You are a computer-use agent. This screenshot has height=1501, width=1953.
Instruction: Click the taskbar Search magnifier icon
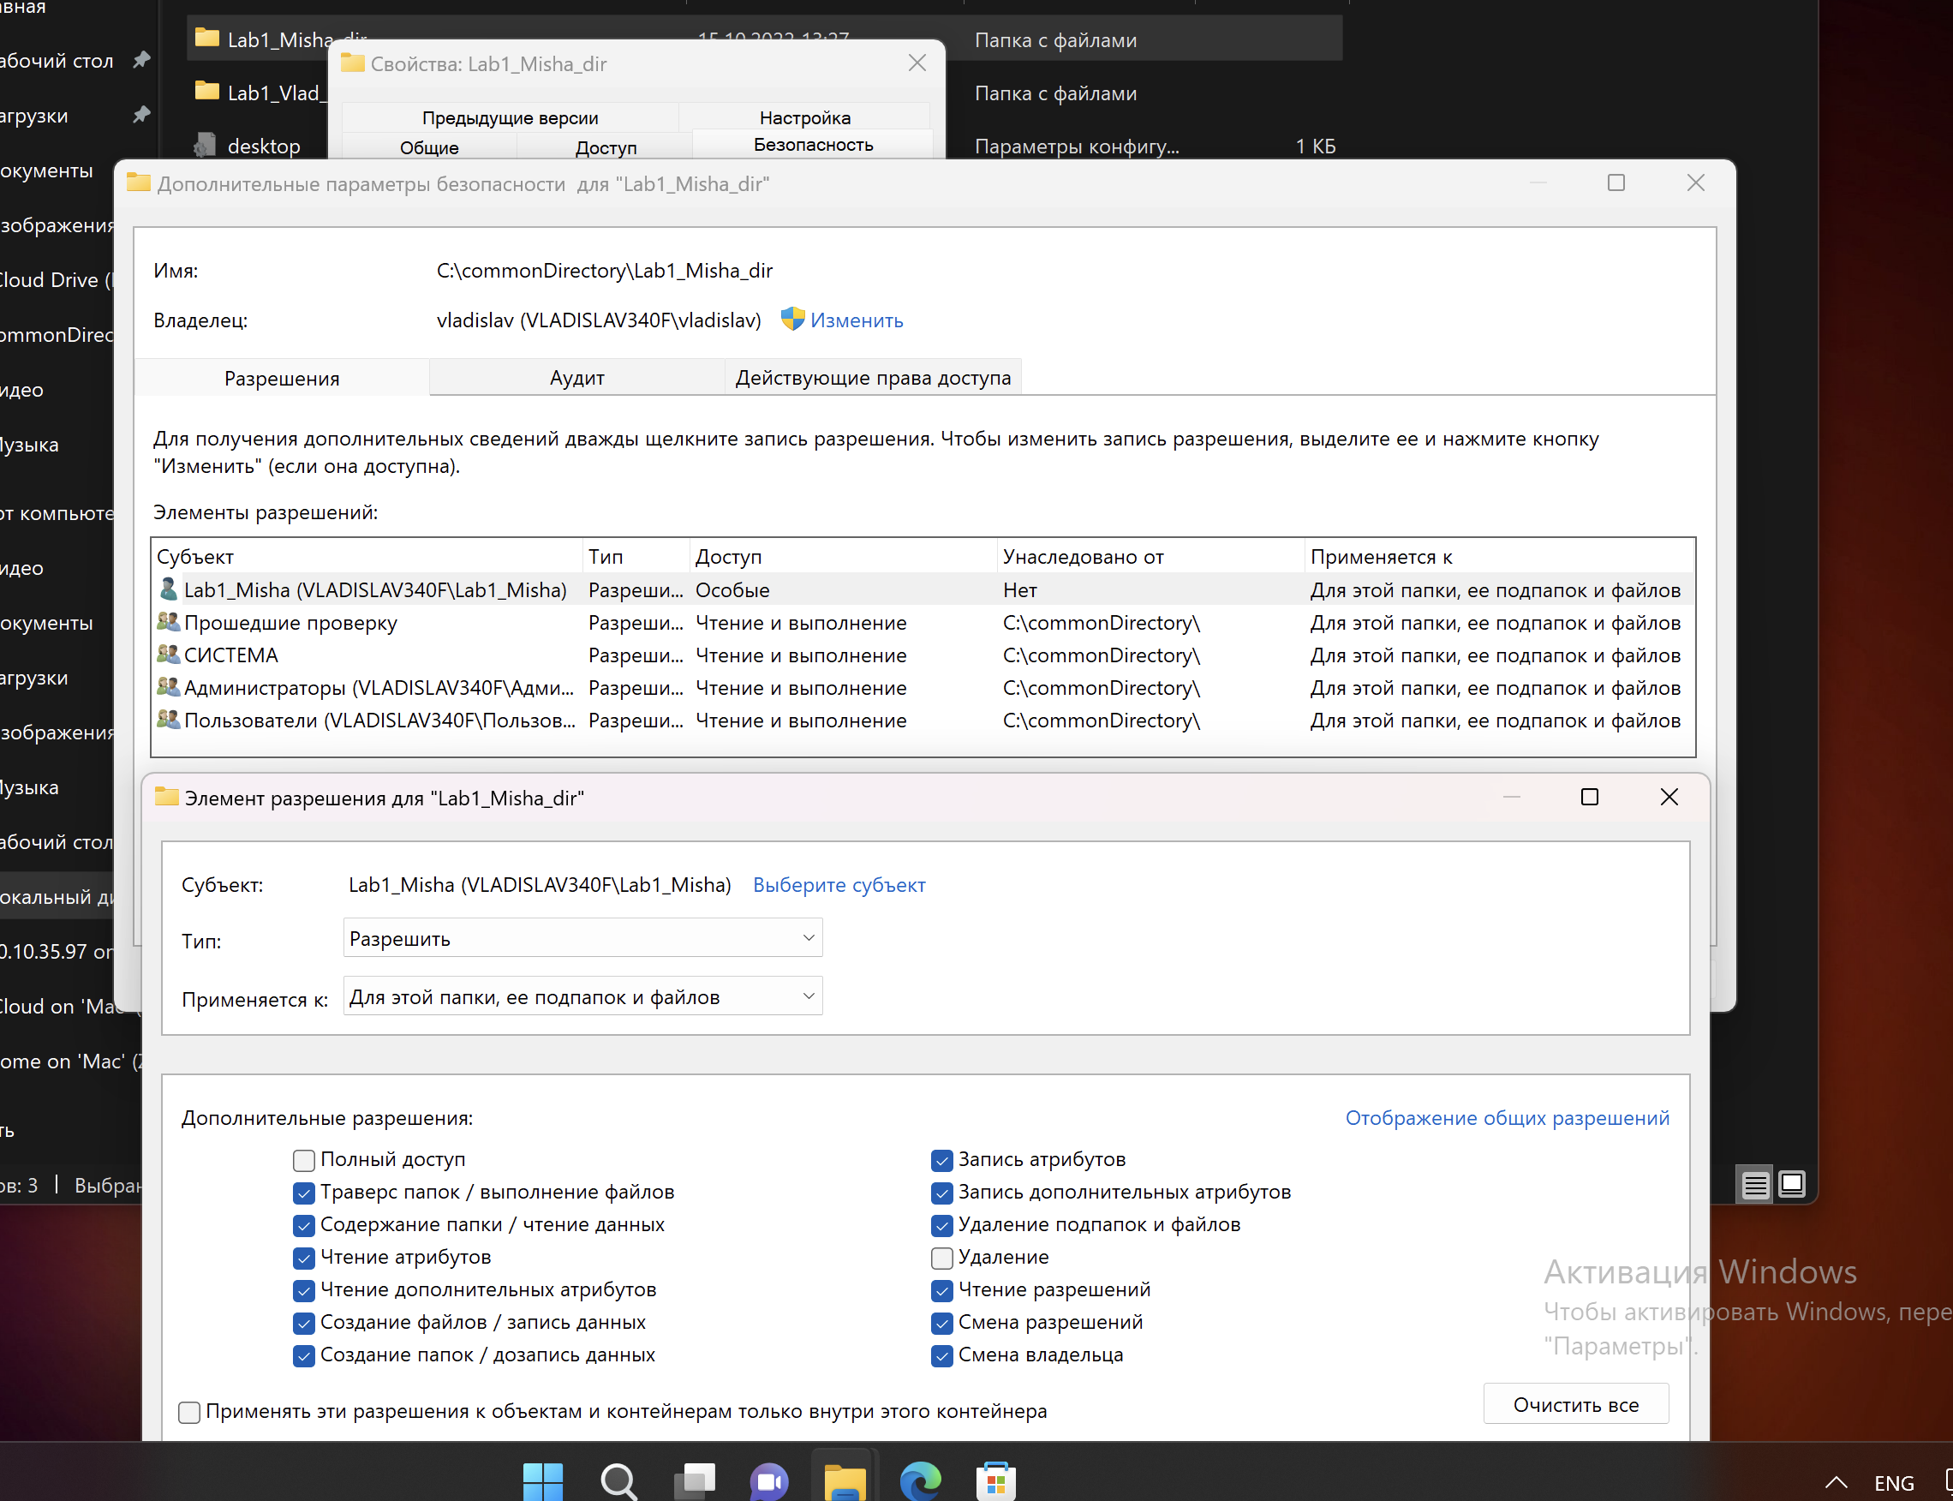click(x=618, y=1480)
